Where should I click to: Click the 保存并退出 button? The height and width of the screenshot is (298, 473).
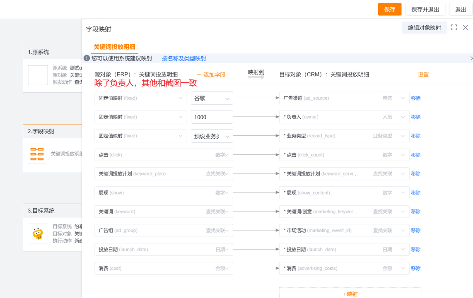[425, 10]
